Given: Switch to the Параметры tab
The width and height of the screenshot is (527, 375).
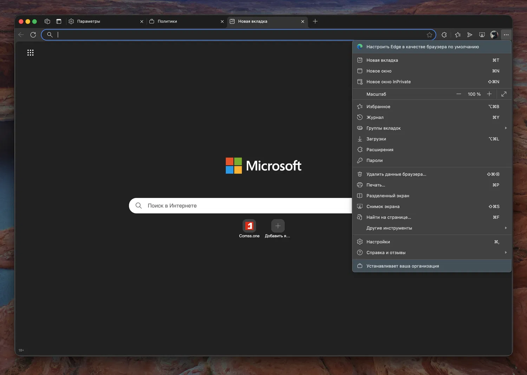Looking at the screenshot, I should [106, 21].
